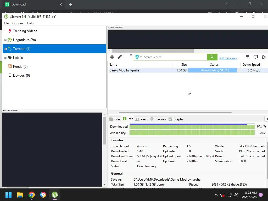Show hidden tray icons chevron
Image resolution: width=268 pixels, height=201 pixels.
[216, 195]
